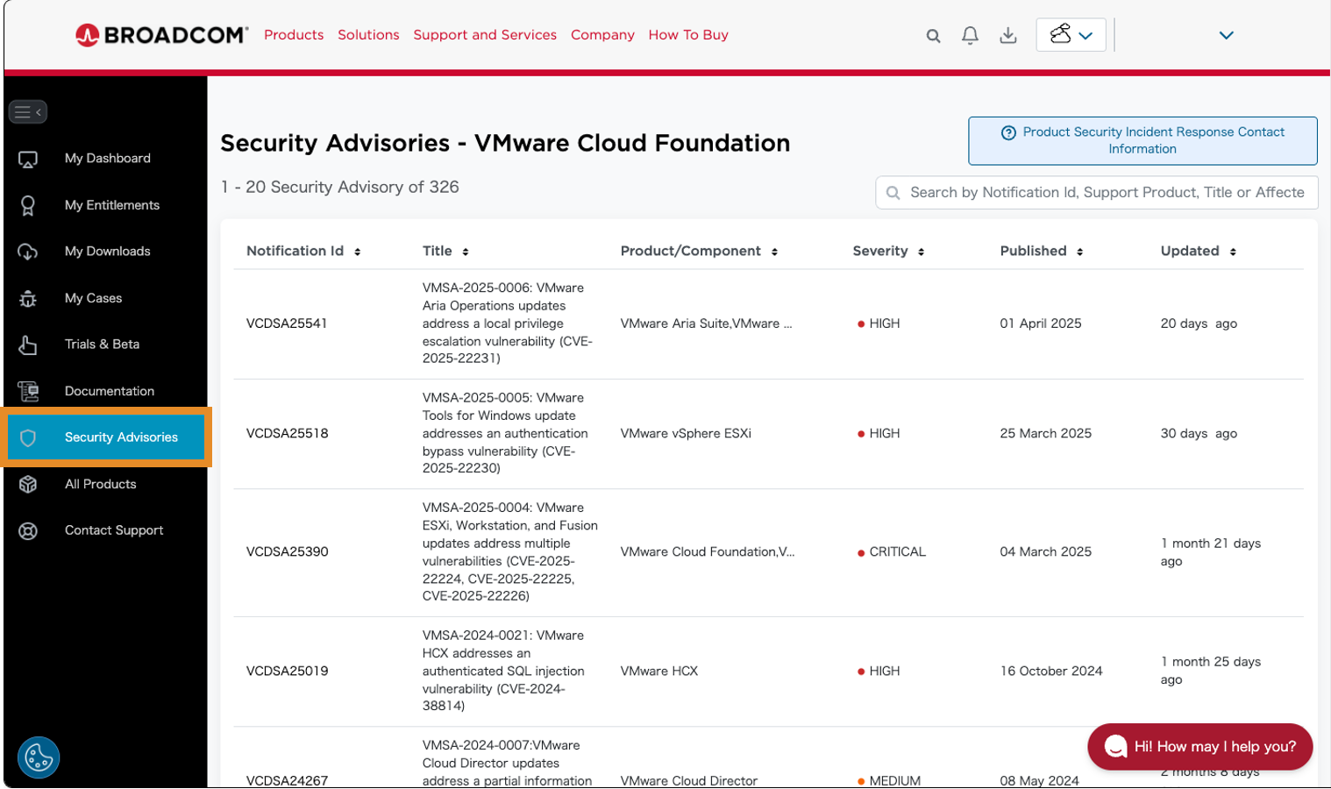Collapse the sidebar with hamburger toggle

pos(27,112)
